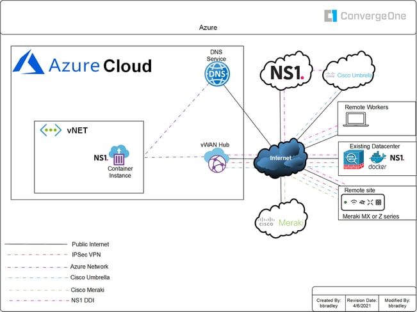
Task: Select the blue hexagon datacenter icon
Action: (x=354, y=159)
